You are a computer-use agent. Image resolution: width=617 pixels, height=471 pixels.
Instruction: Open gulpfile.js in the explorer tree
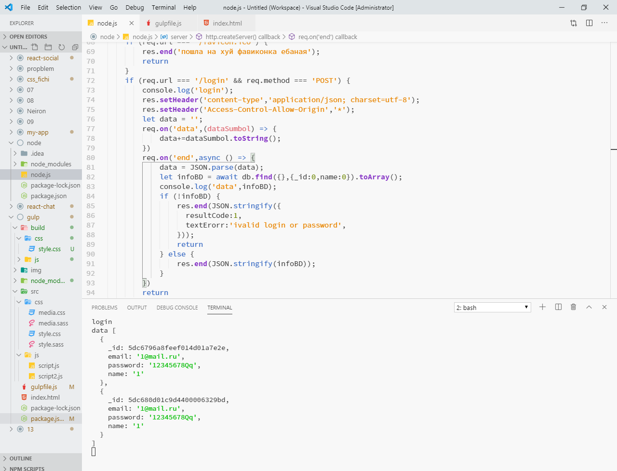pos(44,387)
